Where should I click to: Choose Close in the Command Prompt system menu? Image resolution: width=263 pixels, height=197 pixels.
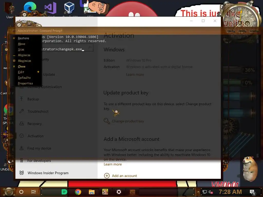pyautogui.click(x=22, y=66)
